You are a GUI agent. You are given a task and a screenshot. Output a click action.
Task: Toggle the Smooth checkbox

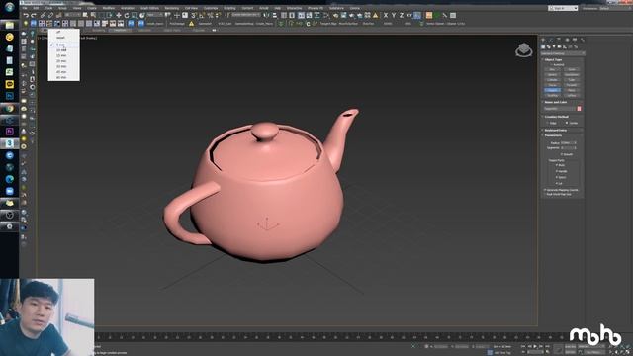coord(567,154)
